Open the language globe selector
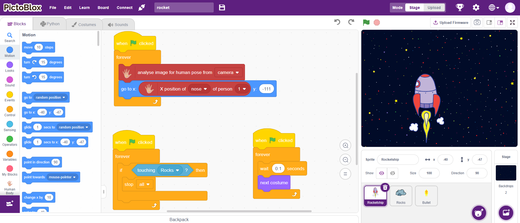 [x=494, y=8]
